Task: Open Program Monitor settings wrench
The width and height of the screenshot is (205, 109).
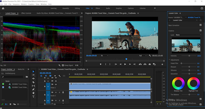Action: coord(150,56)
